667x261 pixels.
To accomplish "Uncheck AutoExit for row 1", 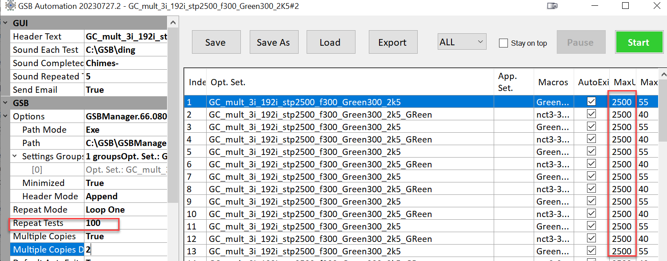I will click(x=591, y=102).
